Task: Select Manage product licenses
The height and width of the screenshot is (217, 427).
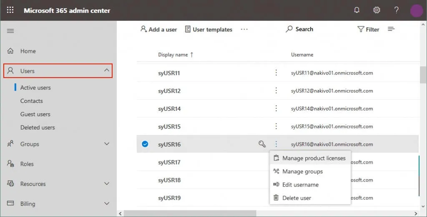Action: click(314, 158)
